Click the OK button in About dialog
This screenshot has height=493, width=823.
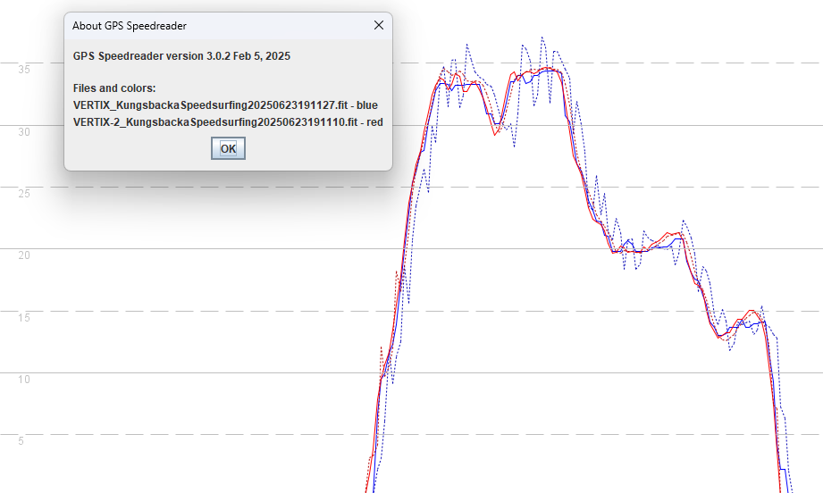228,148
